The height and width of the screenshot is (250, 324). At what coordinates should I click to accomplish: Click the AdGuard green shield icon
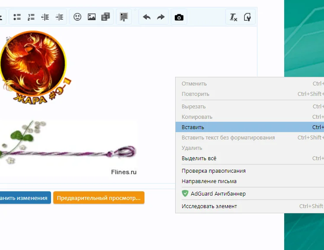click(185, 193)
